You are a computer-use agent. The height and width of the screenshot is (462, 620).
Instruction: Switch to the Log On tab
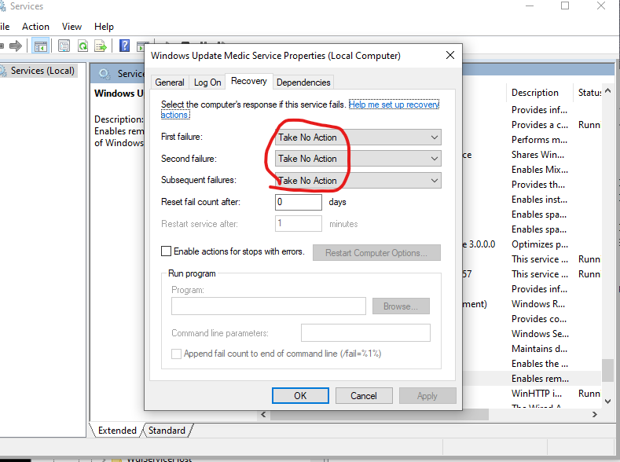pos(207,82)
